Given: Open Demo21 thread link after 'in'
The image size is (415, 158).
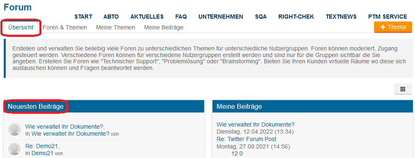Looking at the screenshot, I should [42, 153].
